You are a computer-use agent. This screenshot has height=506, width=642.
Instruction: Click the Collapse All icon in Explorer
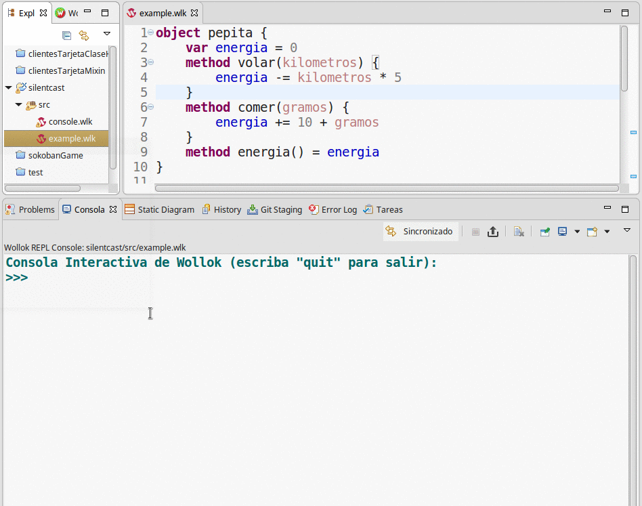(66, 35)
